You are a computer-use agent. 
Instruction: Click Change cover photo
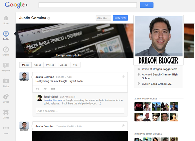[68, 55]
